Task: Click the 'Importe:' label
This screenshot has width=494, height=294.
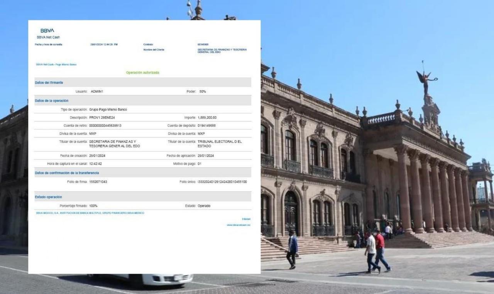Action: [x=190, y=118]
